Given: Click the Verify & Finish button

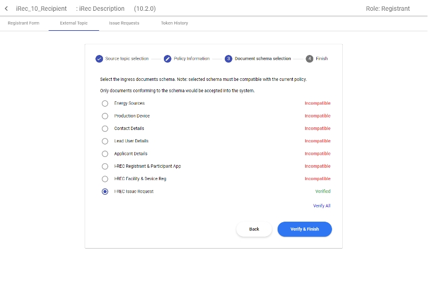Looking at the screenshot, I should point(305,229).
